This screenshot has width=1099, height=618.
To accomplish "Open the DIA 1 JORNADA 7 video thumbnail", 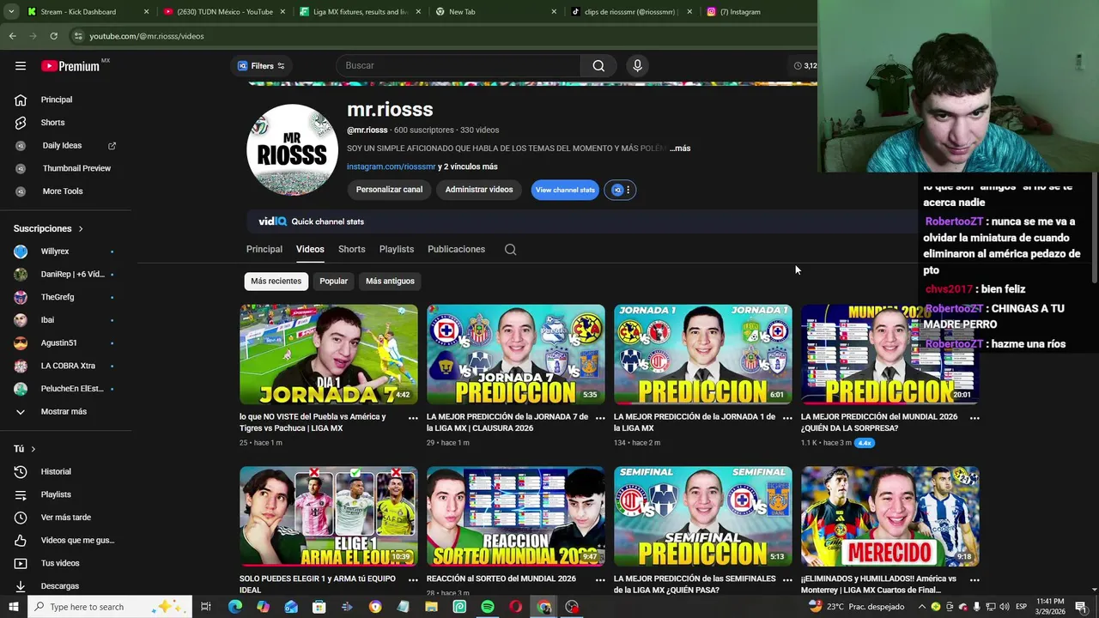I will tap(329, 354).
